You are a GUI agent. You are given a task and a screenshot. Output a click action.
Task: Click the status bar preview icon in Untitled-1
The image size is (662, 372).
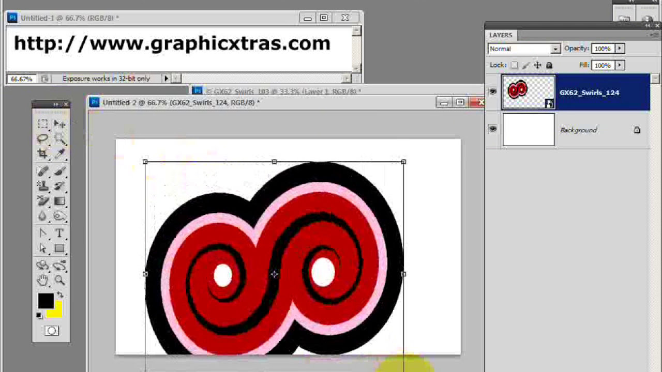(45, 79)
